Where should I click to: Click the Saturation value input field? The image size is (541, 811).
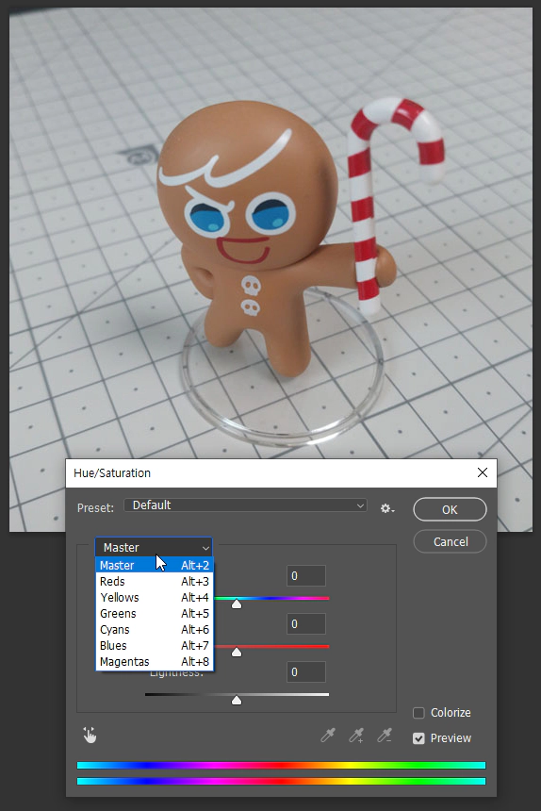[306, 623]
